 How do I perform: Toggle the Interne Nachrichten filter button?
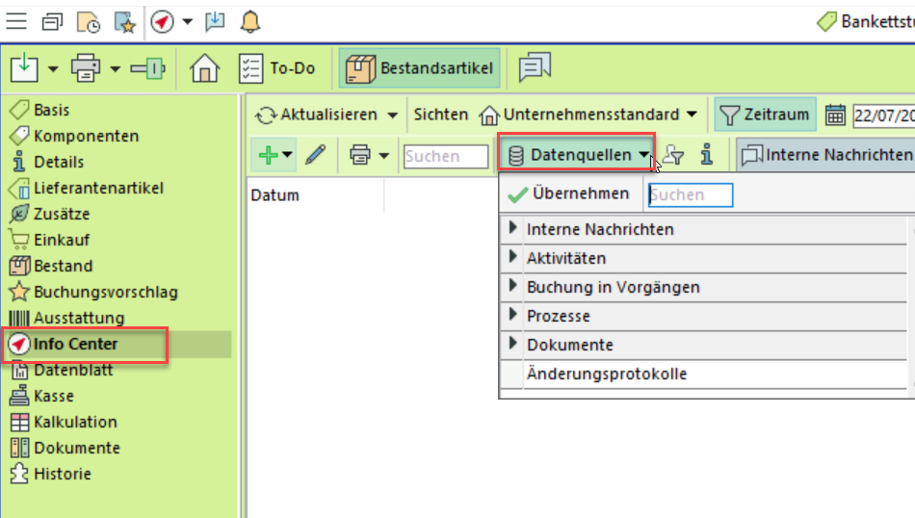(826, 155)
